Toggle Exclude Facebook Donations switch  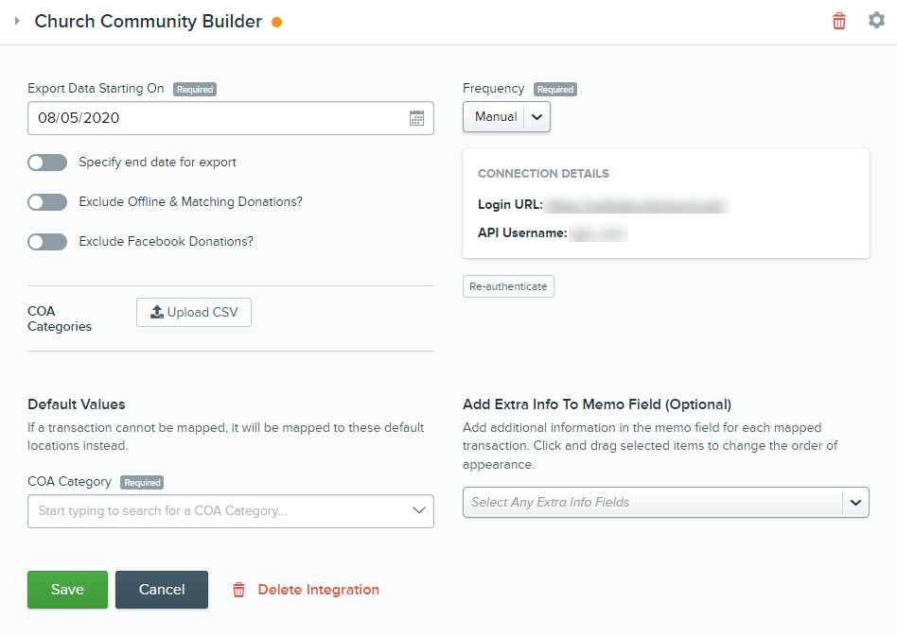point(47,242)
